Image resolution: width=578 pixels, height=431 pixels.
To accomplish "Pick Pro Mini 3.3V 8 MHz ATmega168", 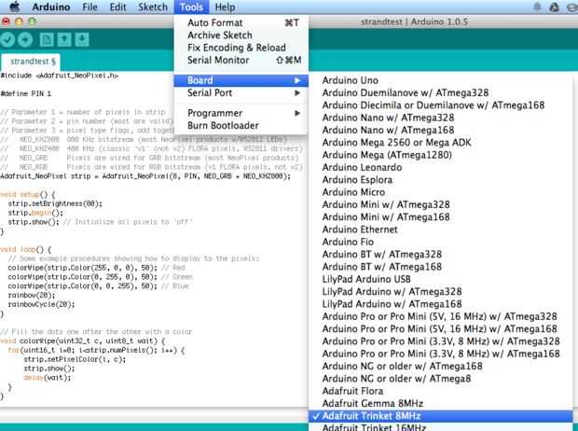I will [441, 354].
